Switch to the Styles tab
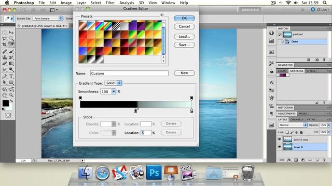332x186 pixels. pos(311,71)
